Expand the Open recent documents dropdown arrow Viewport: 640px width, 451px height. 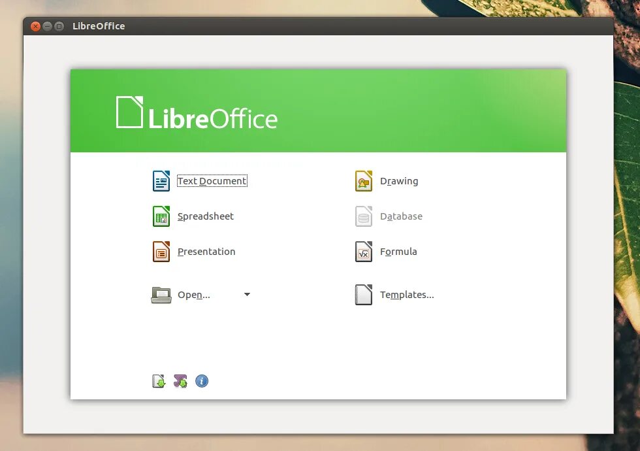click(247, 294)
